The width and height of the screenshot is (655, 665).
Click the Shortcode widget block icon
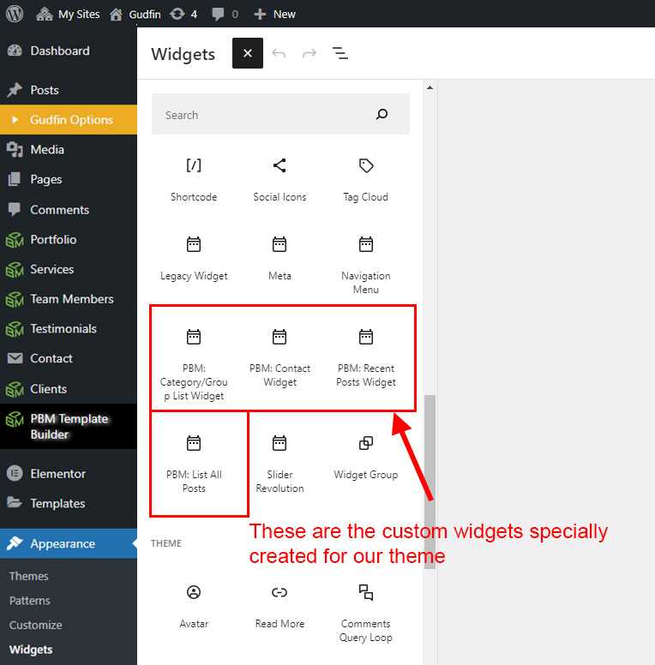click(x=194, y=165)
